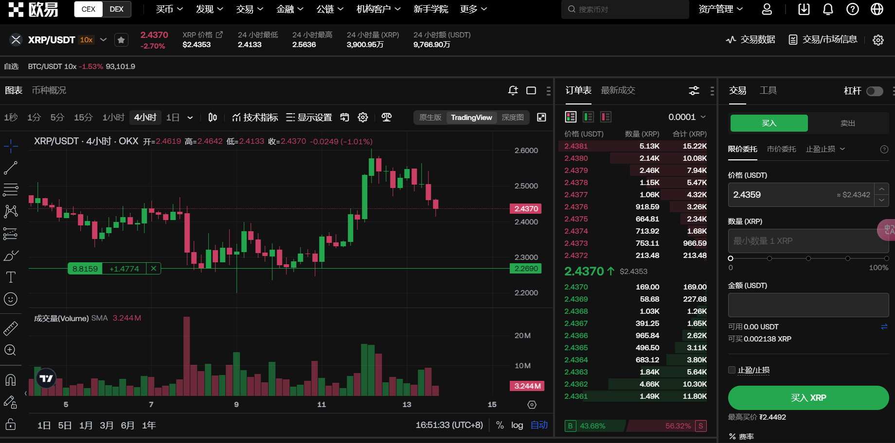This screenshot has width=895, height=443.
Task: Expand the XRP/USDT pair selector arrow
Action: click(103, 40)
